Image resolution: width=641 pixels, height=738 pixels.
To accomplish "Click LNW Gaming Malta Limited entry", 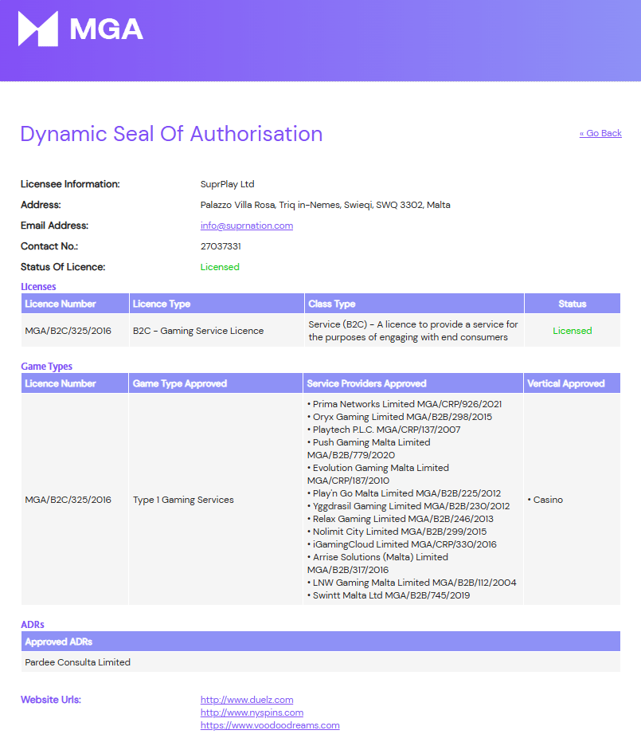I will tap(412, 583).
